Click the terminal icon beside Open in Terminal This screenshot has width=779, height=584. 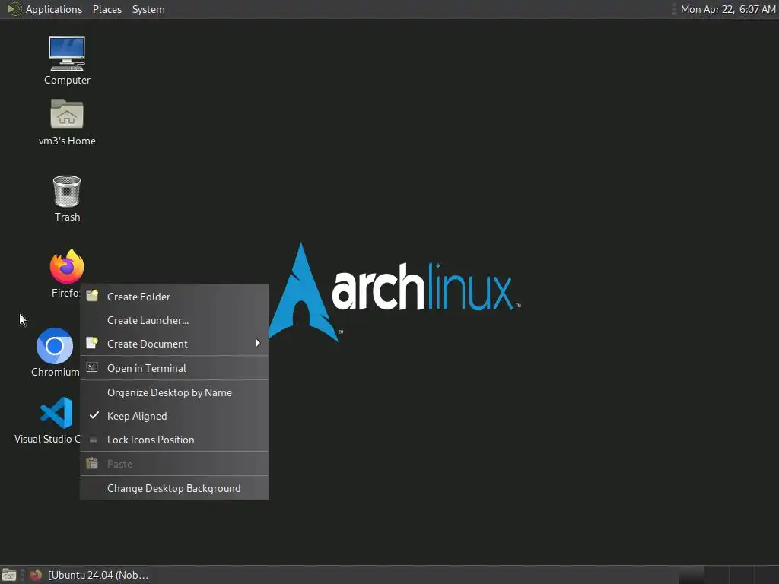92,367
